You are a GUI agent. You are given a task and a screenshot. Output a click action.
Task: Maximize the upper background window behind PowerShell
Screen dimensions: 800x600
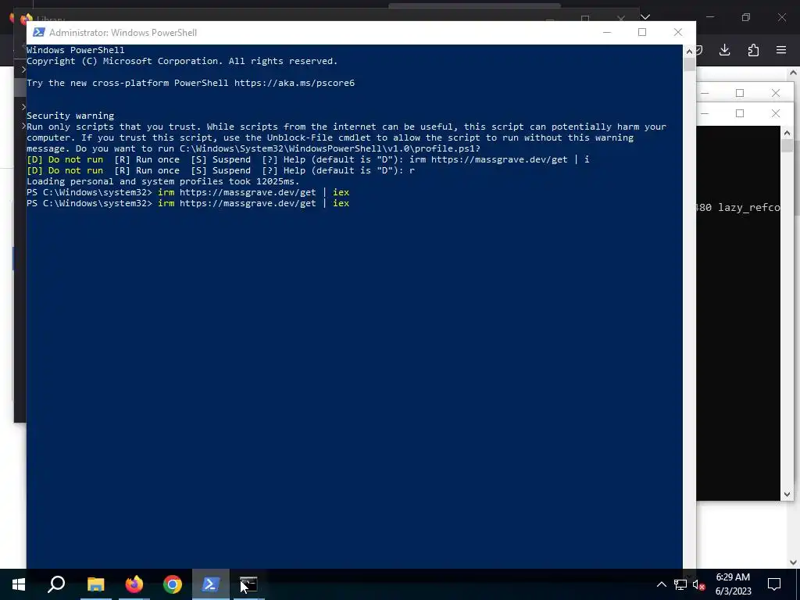click(x=740, y=93)
